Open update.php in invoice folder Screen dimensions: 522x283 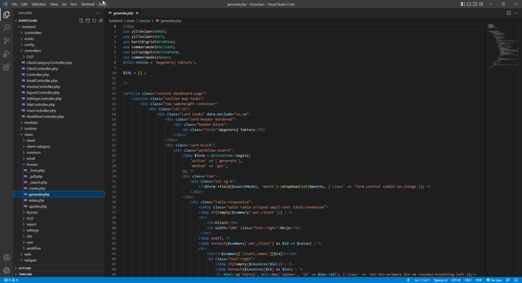click(38, 207)
